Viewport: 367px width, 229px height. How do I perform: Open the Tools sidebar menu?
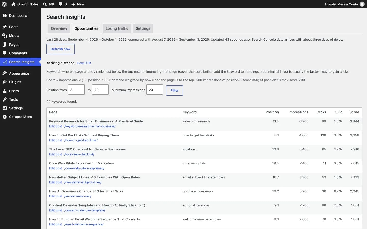[x=20, y=99]
